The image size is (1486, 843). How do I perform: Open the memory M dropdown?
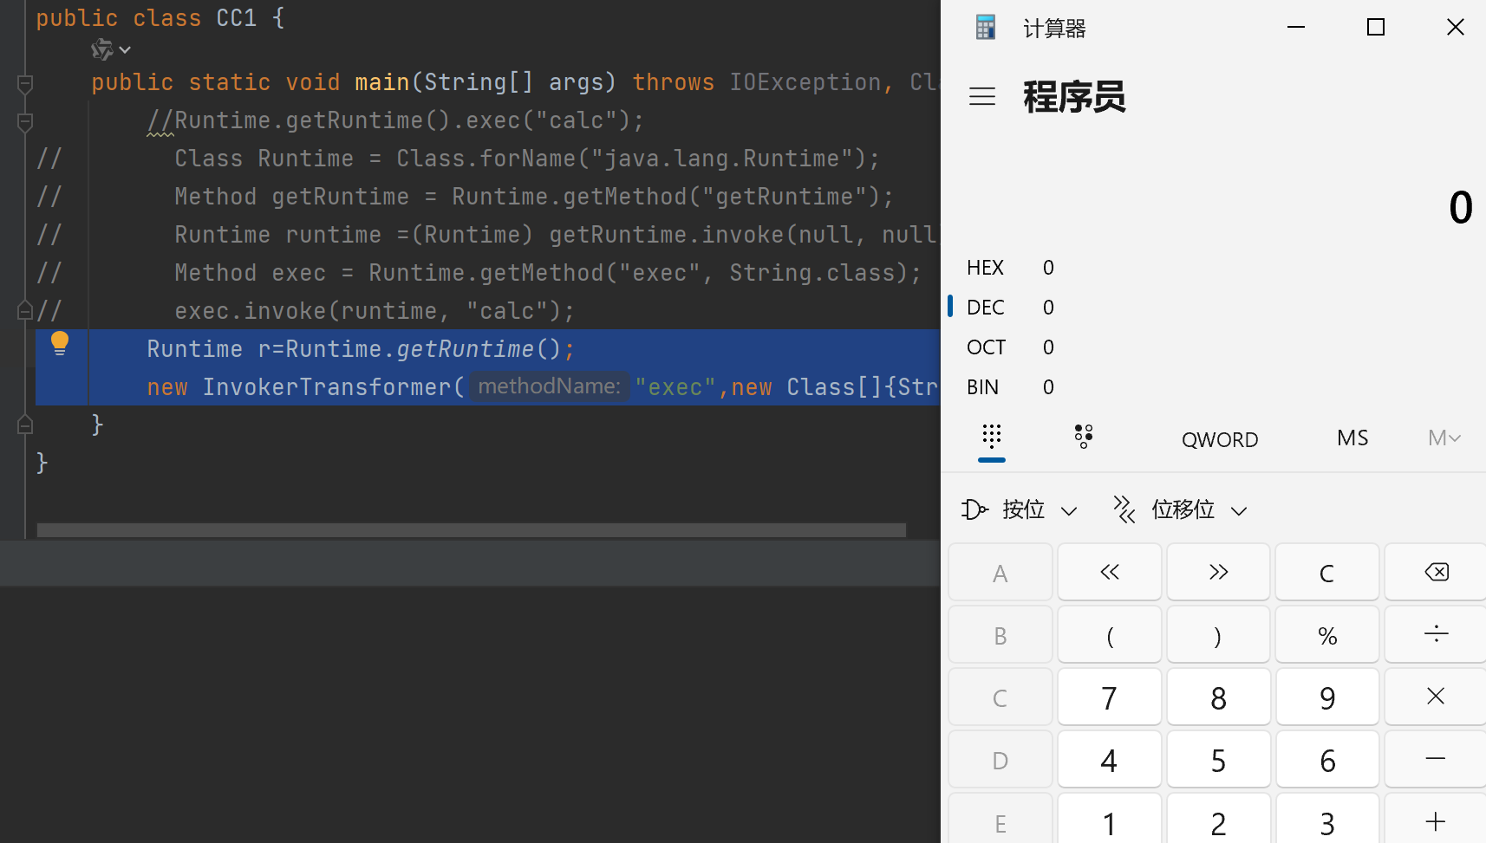[x=1444, y=438]
